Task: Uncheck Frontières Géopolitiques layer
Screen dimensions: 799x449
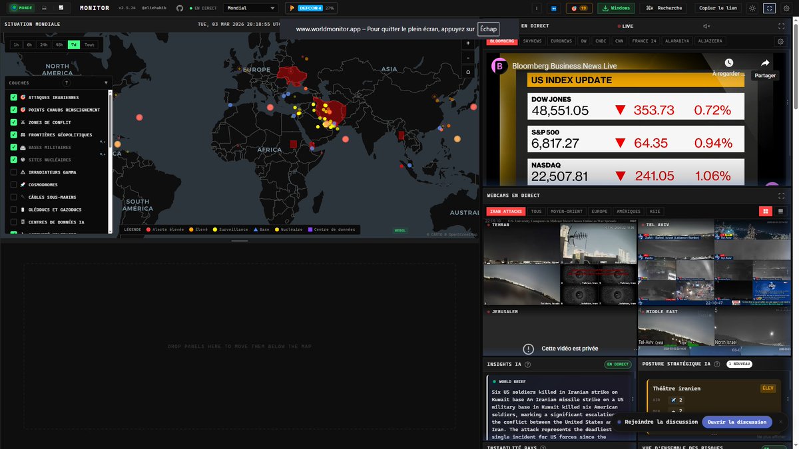Action: tap(13, 134)
